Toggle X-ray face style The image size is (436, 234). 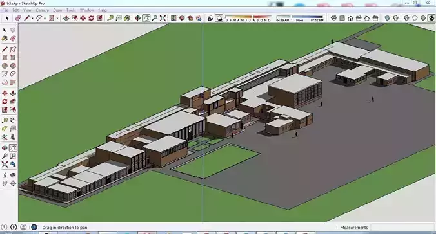[x=388, y=18]
